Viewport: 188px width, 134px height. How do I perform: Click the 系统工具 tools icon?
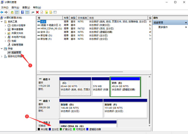pos(5,21)
